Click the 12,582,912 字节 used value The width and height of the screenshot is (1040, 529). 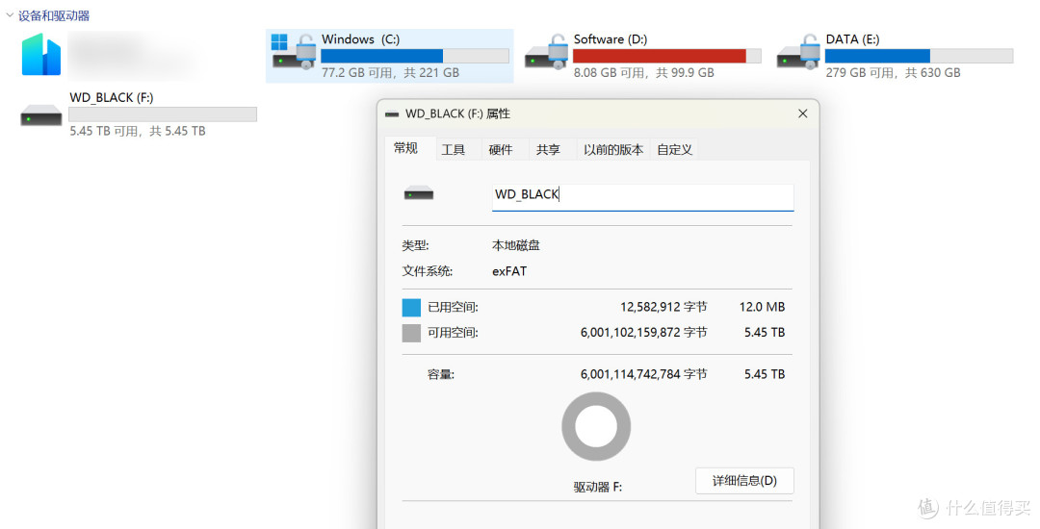tap(663, 307)
